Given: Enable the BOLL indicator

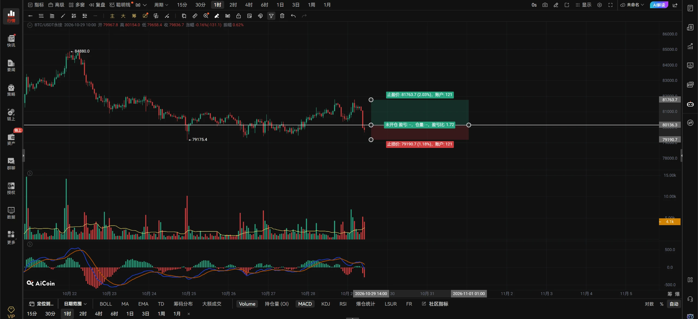Looking at the screenshot, I should tap(106, 304).
